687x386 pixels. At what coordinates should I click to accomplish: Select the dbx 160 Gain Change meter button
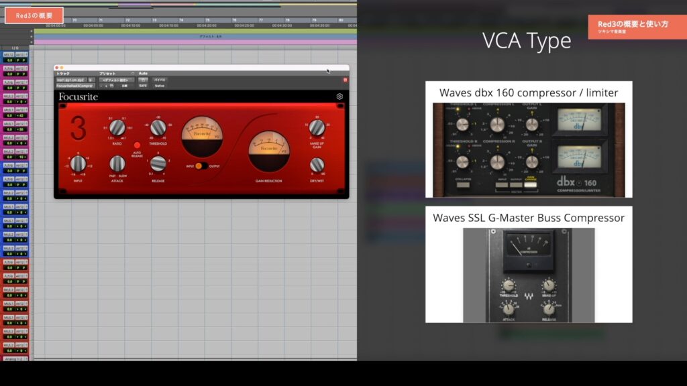click(530, 185)
